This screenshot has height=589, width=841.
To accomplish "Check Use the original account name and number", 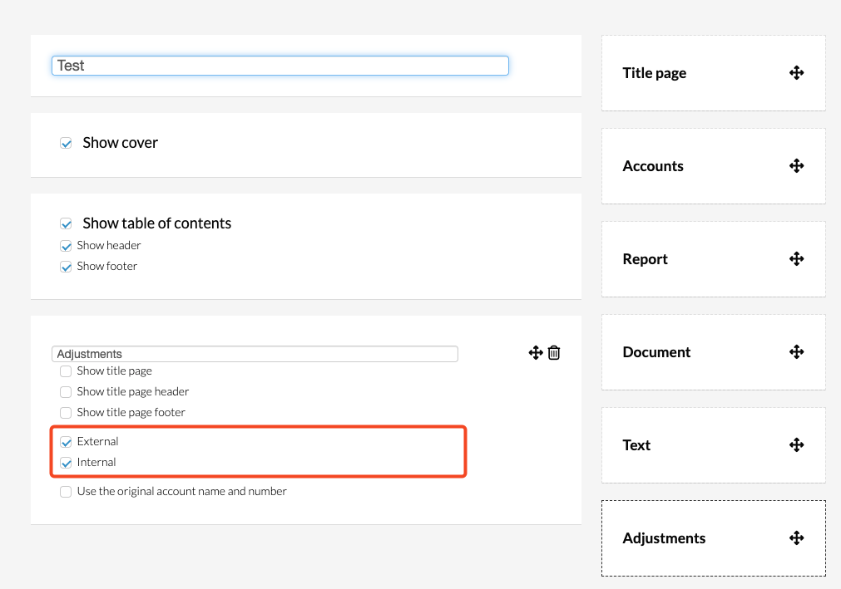I will [x=66, y=492].
